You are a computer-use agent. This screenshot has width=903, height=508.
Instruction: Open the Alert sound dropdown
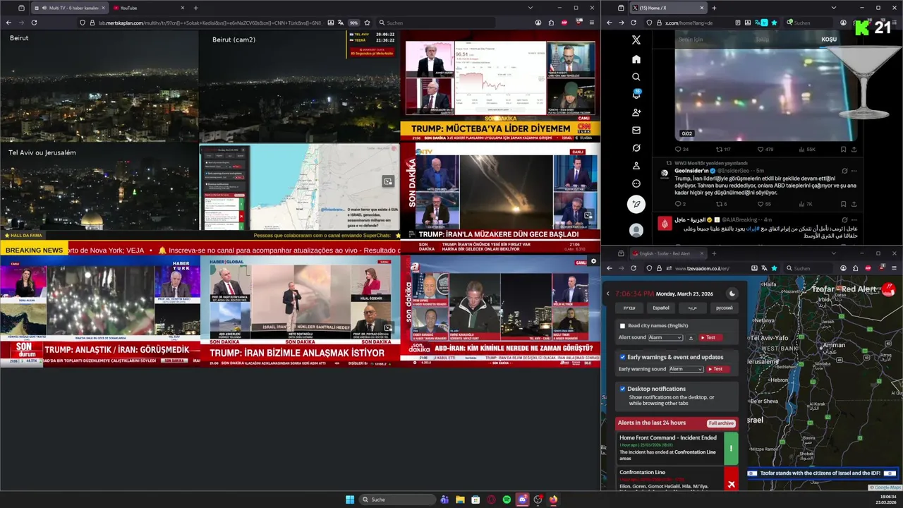(x=665, y=338)
